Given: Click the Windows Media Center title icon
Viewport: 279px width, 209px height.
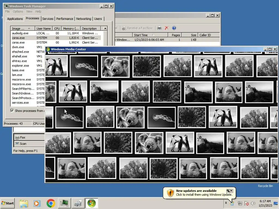Looking at the screenshot, I should [x=48, y=49].
